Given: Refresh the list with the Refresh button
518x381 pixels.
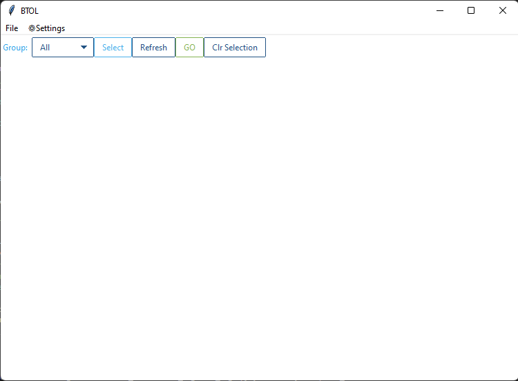Looking at the screenshot, I should [153, 48].
